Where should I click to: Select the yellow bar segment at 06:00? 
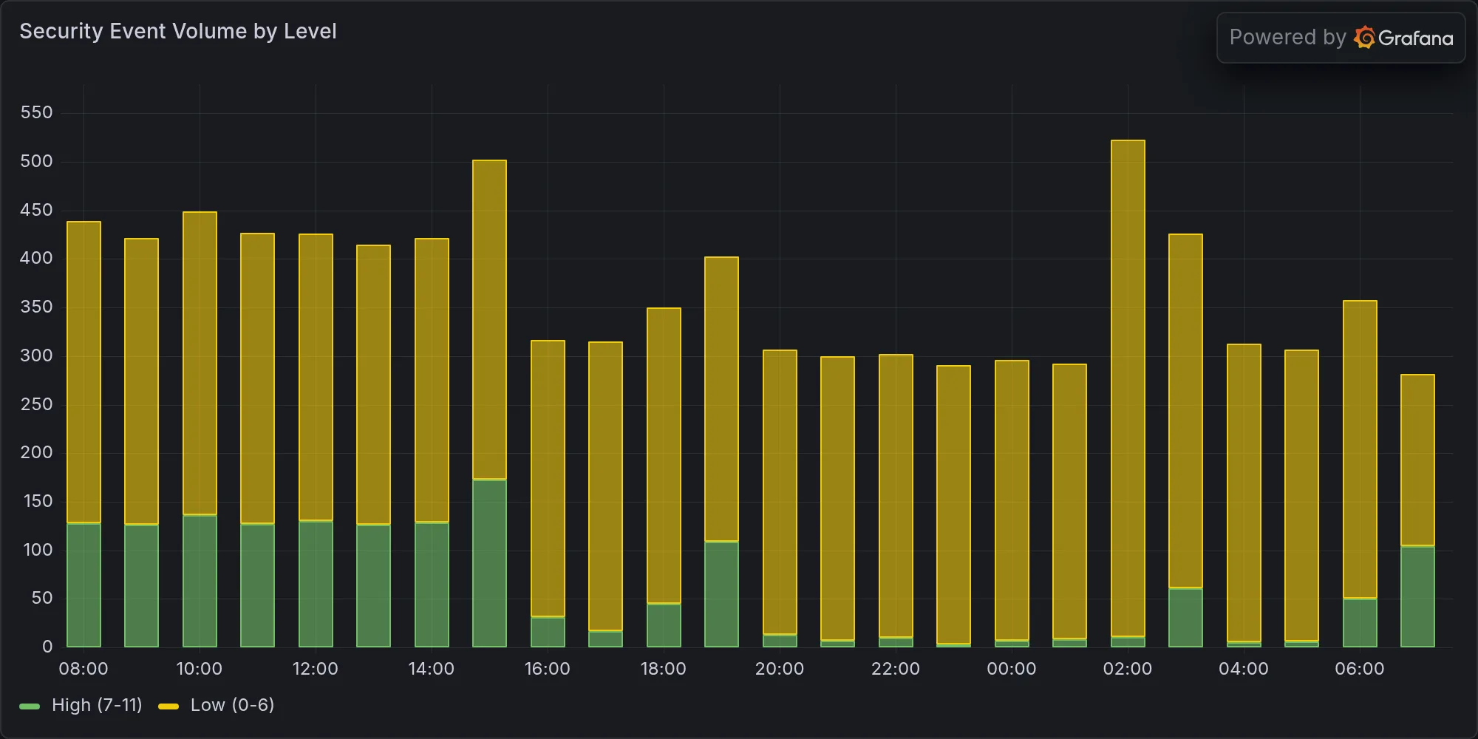tap(1360, 449)
